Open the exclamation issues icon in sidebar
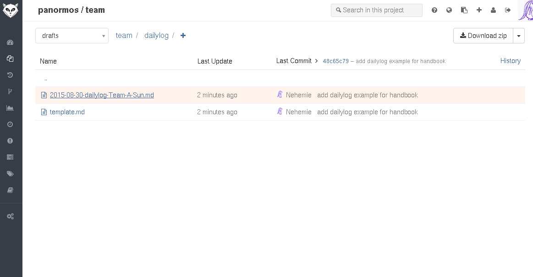533x277 pixels. pyautogui.click(x=10, y=141)
